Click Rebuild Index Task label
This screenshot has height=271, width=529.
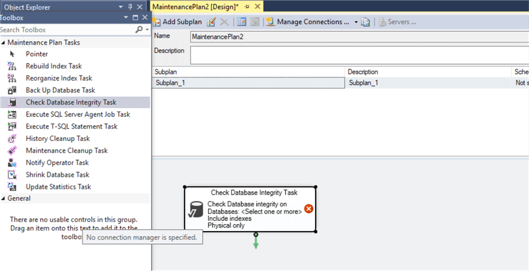pyautogui.click(x=54, y=66)
